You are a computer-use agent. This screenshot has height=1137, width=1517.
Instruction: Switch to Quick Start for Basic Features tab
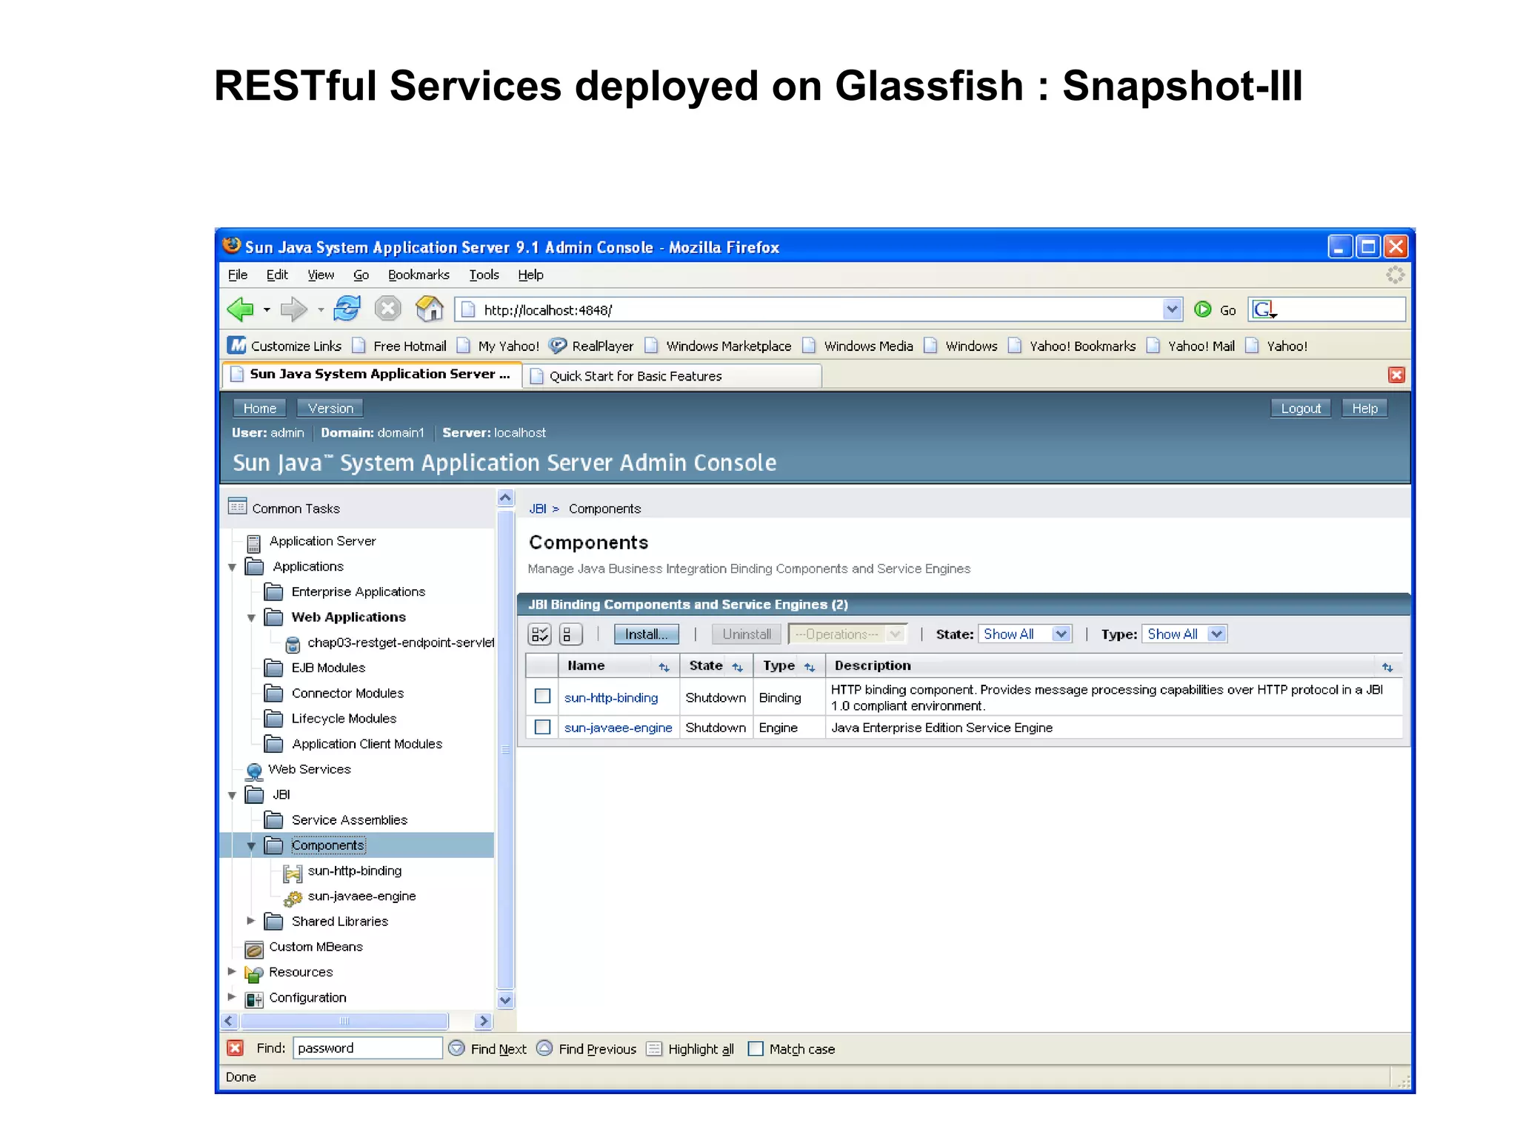pyautogui.click(x=673, y=375)
